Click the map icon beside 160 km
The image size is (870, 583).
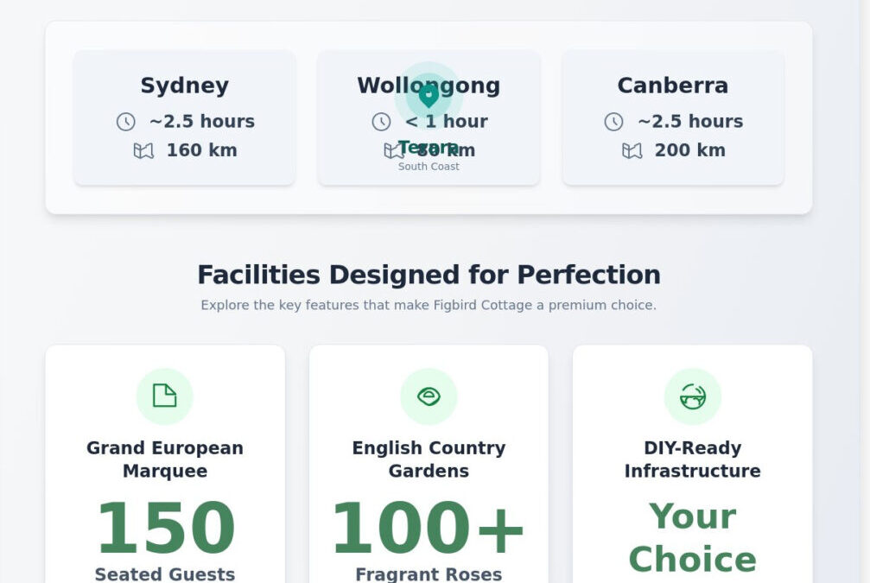click(x=143, y=151)
